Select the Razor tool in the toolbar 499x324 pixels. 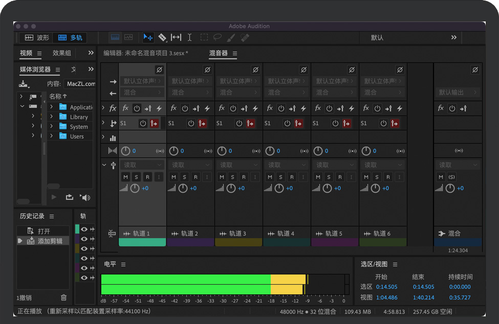coord(162,37)
